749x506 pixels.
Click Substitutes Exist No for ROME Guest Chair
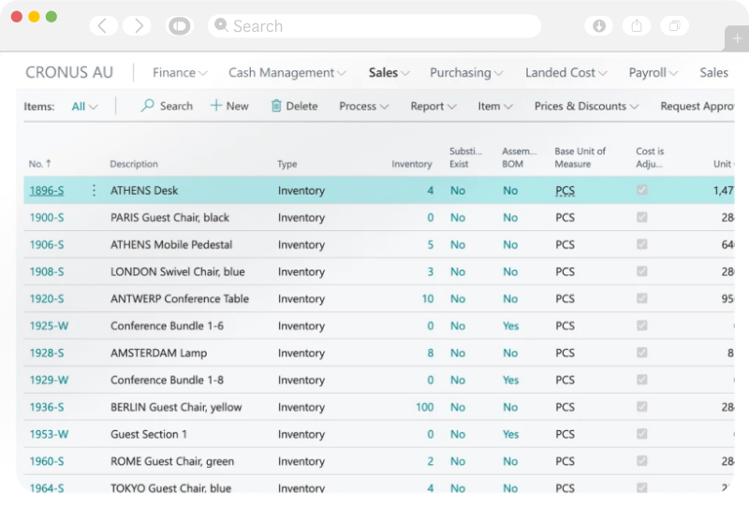click(458, 461)
